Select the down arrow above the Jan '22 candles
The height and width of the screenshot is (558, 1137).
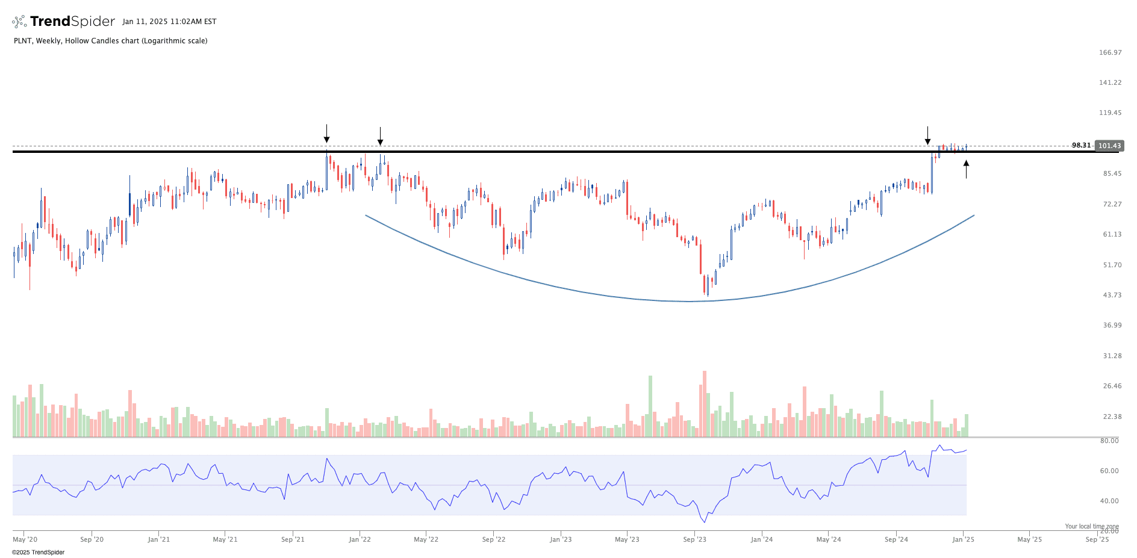coord(380,136)
